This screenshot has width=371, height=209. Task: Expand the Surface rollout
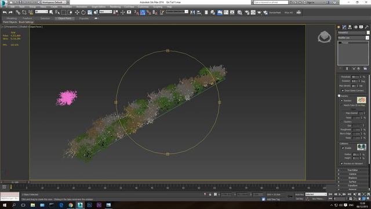point(352,182)
